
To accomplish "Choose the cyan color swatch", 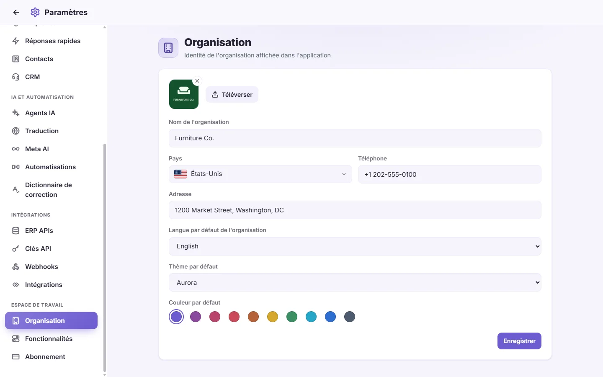I will [311, 317].
